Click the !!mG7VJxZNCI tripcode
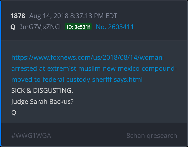This screenshot has width=188, height=147. 40,27
